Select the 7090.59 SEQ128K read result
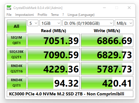139x103 pixels. click(54, 54)
